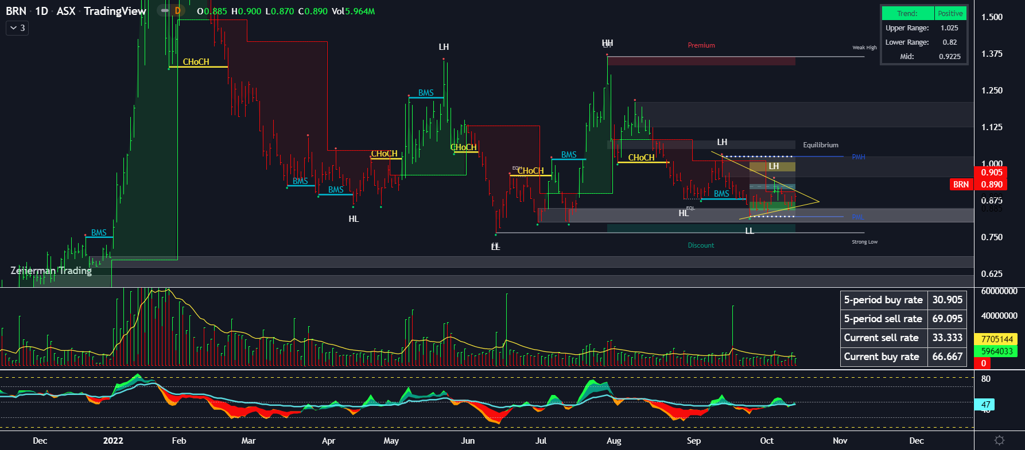
Task: Click the red Premium zone label
Action: tap(701, 45)
